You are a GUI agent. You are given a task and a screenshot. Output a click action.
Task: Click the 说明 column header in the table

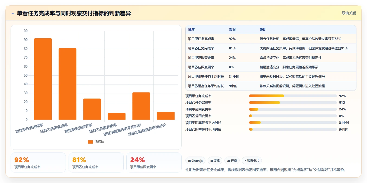(263, 30)
